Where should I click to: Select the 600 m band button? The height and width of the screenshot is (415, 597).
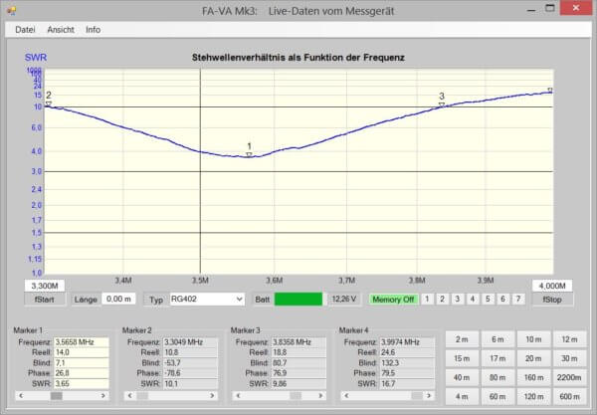569,396
